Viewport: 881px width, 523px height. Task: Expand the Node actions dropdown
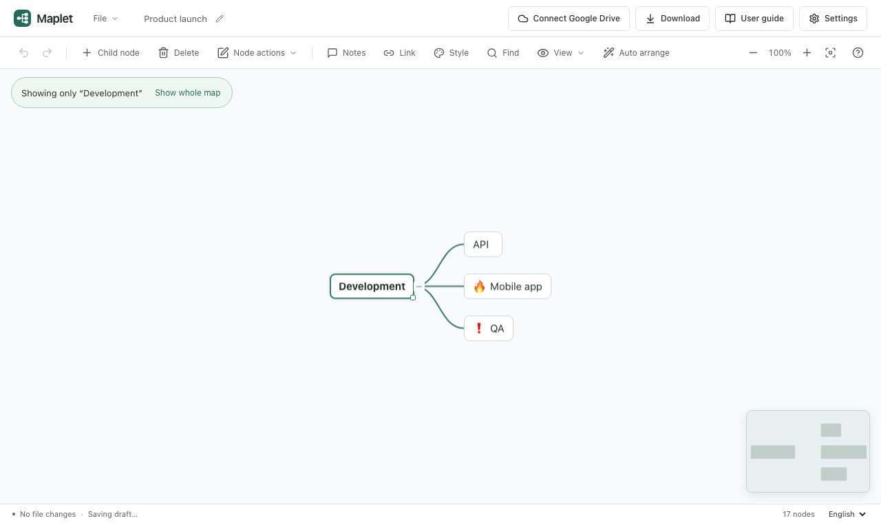pos(257,53)
